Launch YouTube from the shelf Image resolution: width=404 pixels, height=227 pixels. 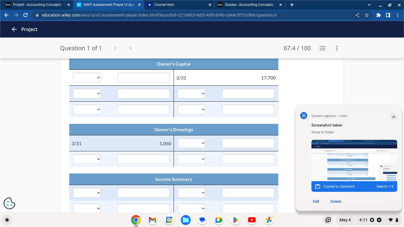pos(252,220)
